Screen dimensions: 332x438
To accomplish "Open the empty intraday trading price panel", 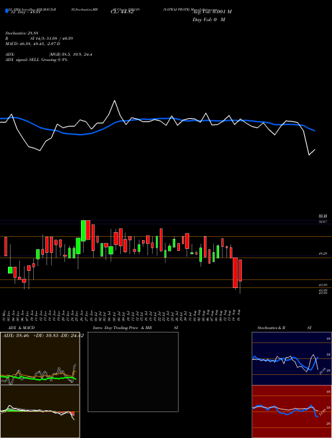I will click(133, 372).
